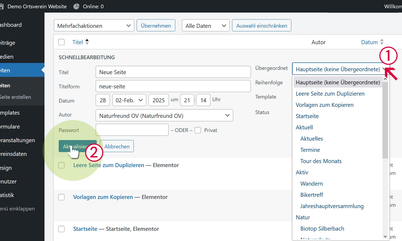Viewport: 402px width, 241px height.
Task: Select Biotop Silberbach in parent list
Action: click(x=322, y=229)
